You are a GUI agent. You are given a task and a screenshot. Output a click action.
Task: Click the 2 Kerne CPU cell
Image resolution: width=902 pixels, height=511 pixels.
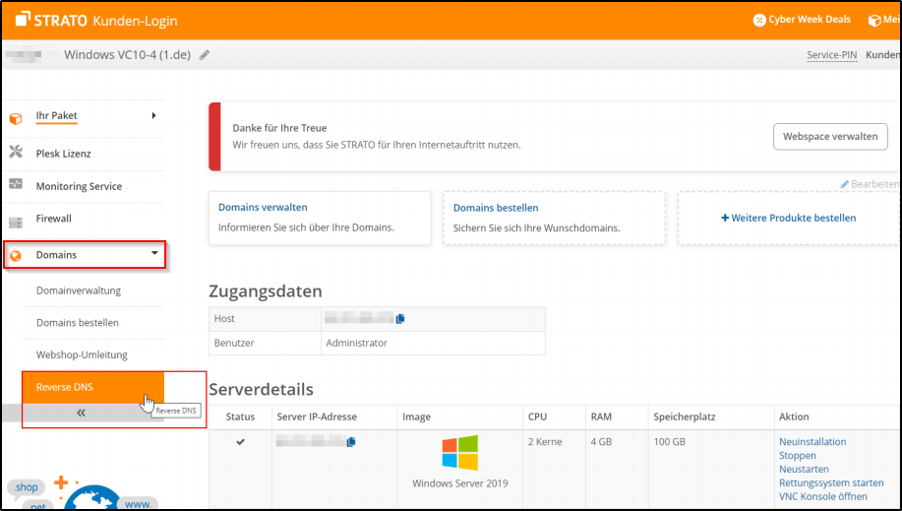(x=545, y=442)
